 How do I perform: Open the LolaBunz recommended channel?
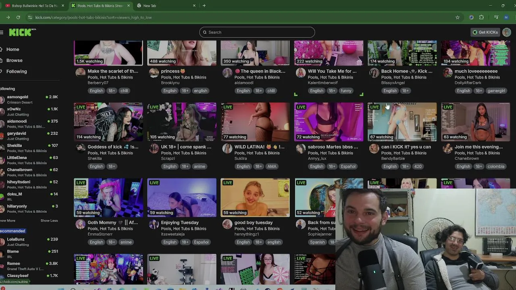(x=29, y=242)
